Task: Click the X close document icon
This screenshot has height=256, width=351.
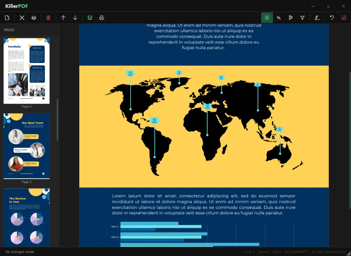Action: 22,18
